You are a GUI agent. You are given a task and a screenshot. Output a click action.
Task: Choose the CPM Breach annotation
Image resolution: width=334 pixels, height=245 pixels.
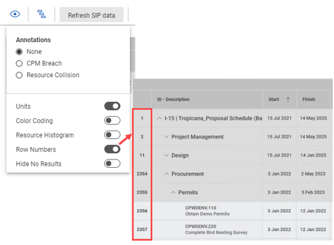[19, 63]
